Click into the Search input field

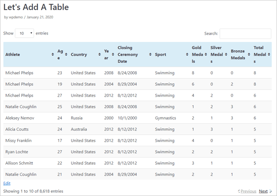point(245,34)
